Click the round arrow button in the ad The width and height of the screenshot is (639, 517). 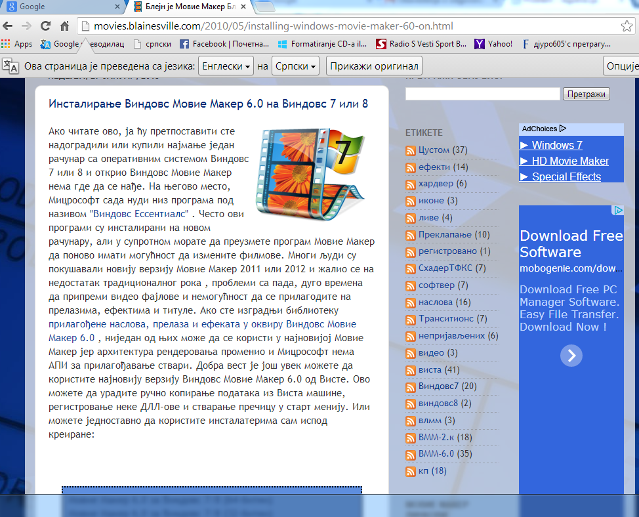click(571, 356)
